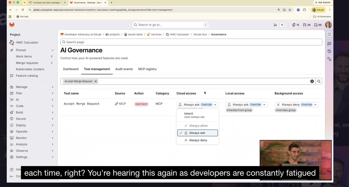The width and height of the screenshot is (349, 187).
Task: Open Work items in sidebar
Action: (x=32, y=56)
